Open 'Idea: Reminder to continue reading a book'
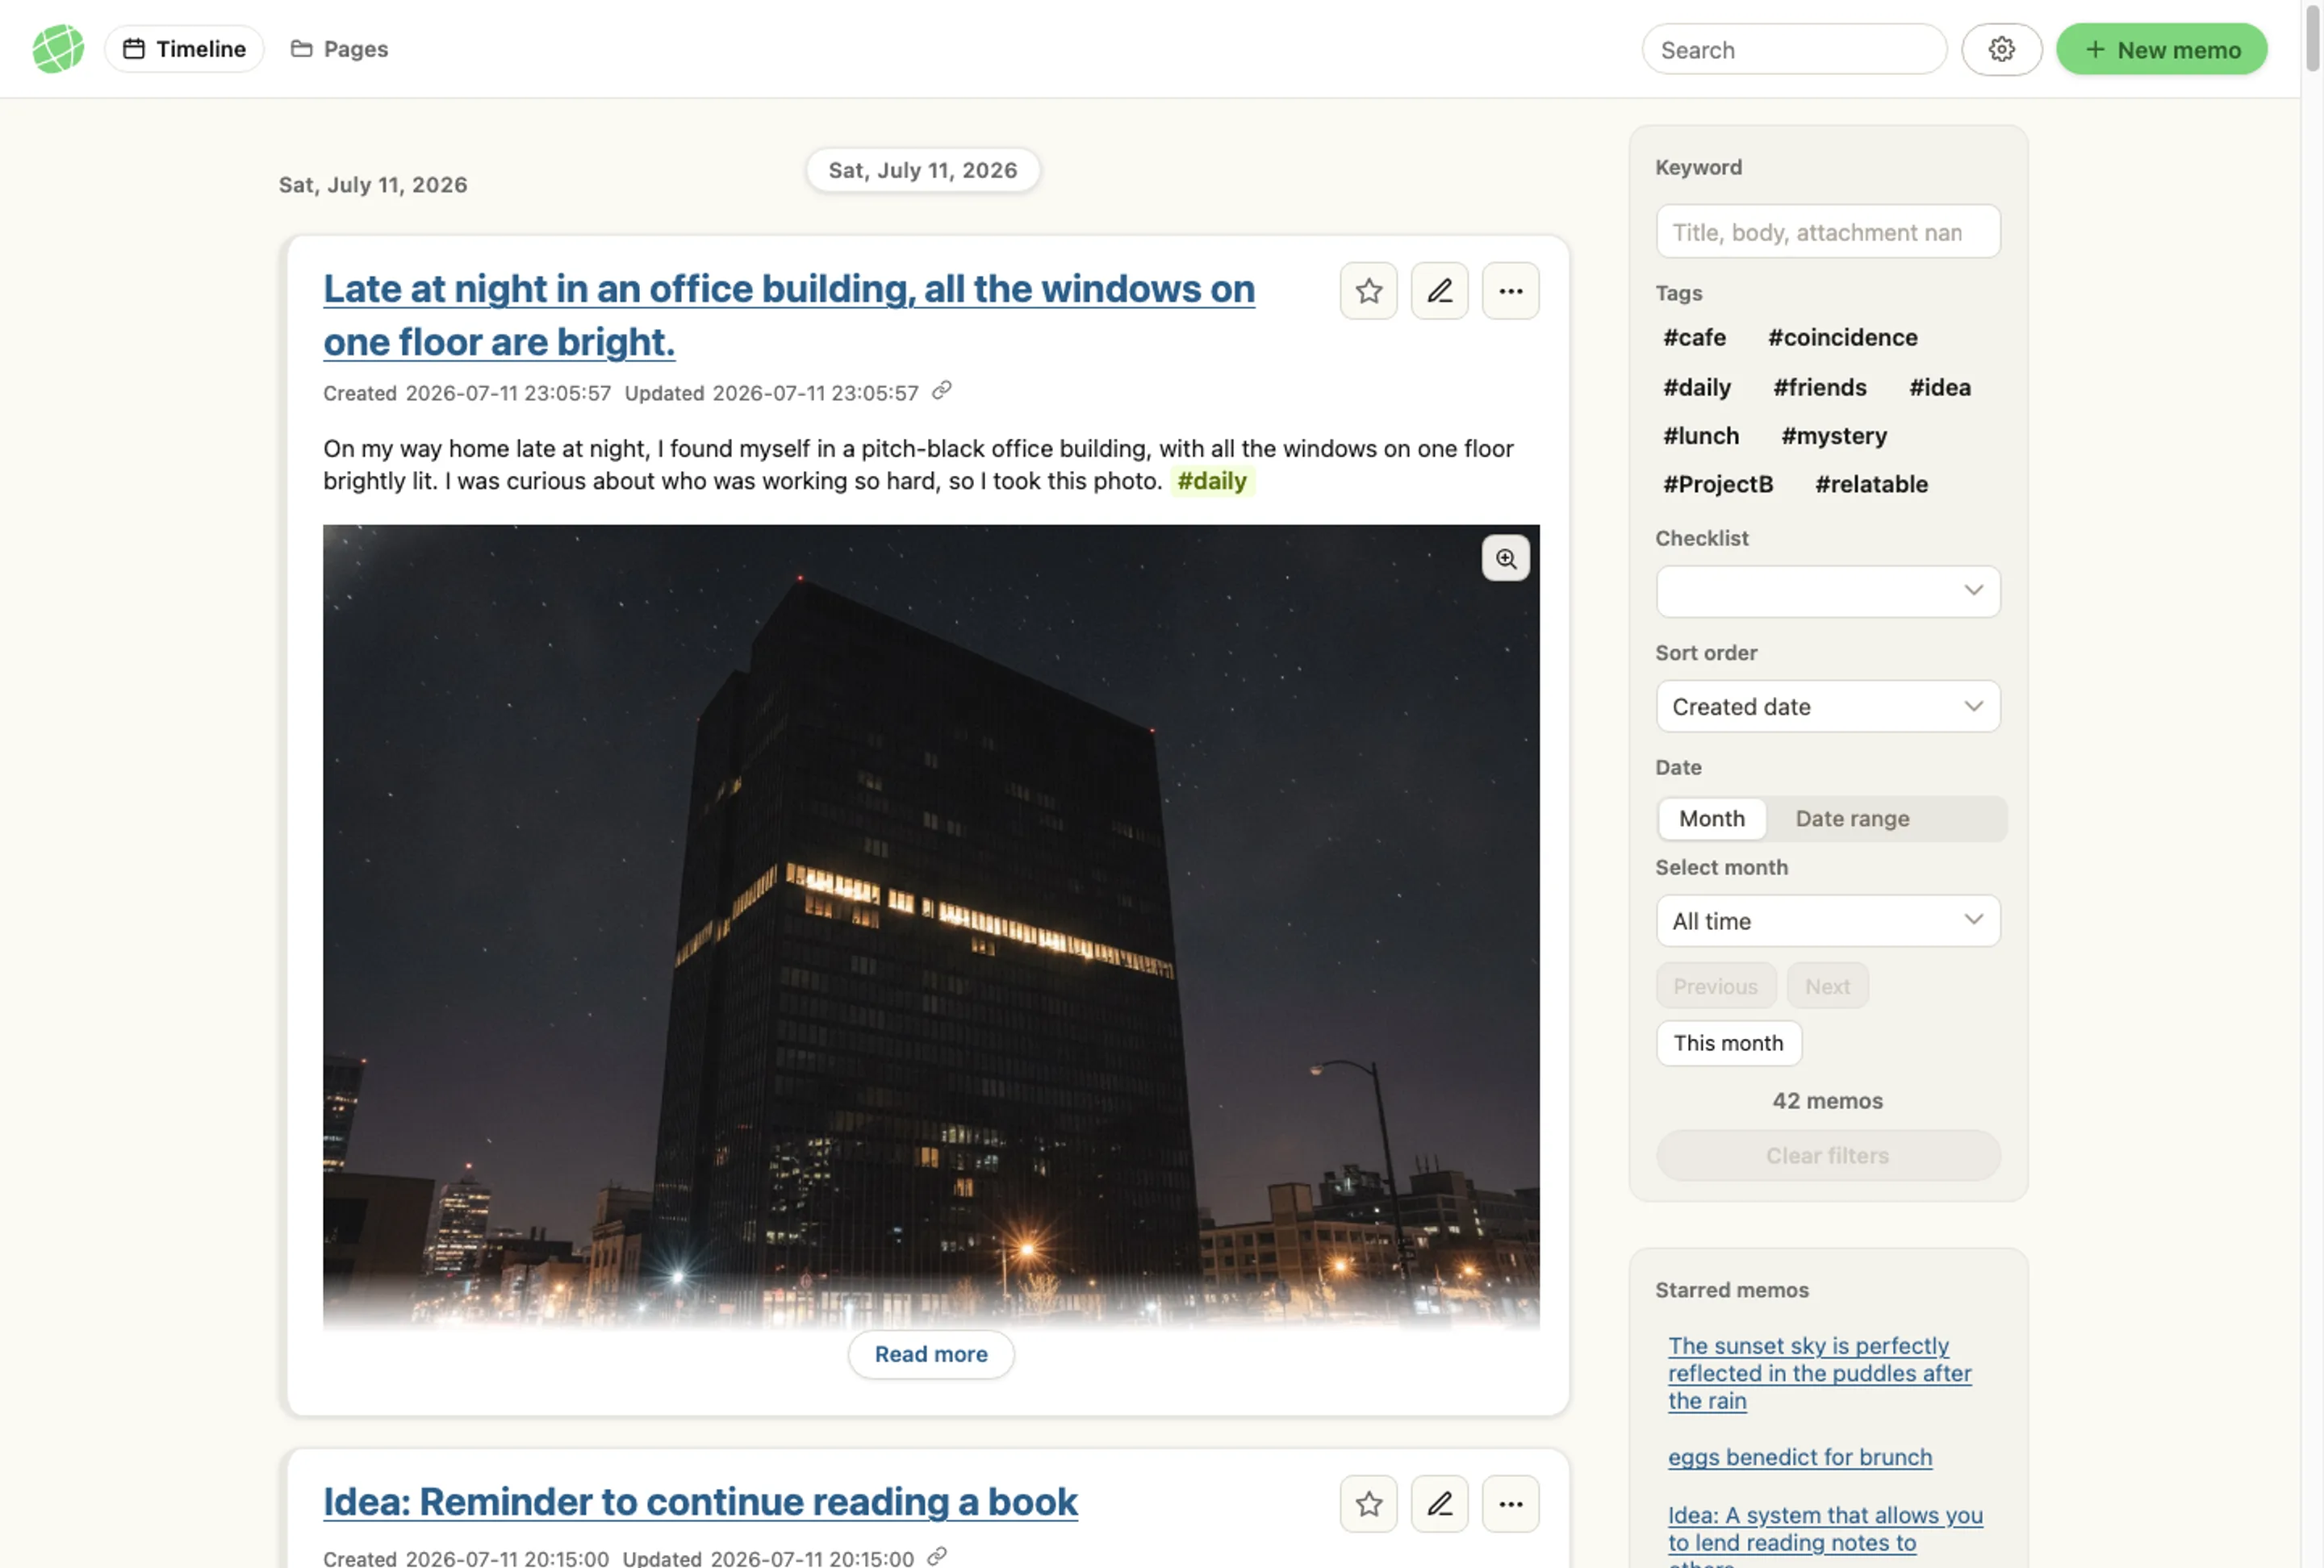 click(700, 1502)
